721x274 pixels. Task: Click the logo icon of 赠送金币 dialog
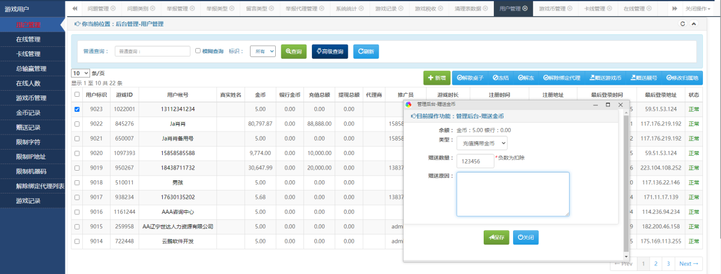pos(409,105)
